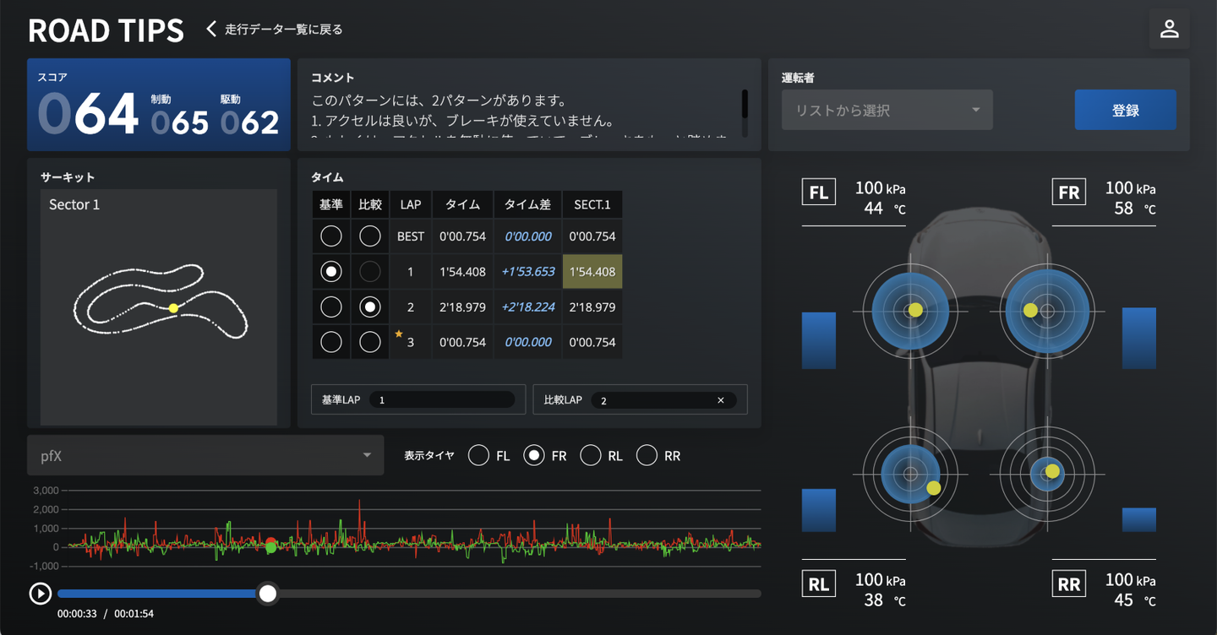Select the FL display tire radio button
This screenshot has height=635, width=1217.
pyautogui.click(x=478, y=456)
